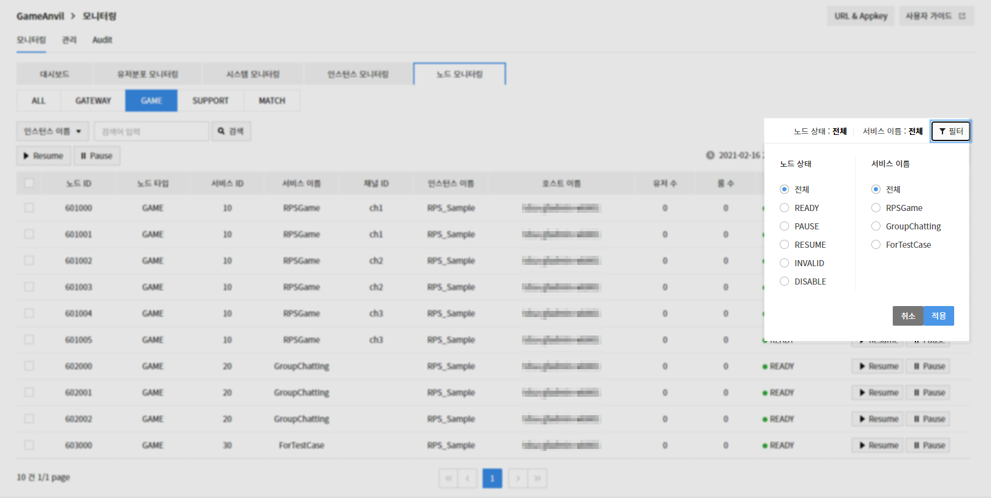Select RESUME node state radio
Screen dimensions: 991x498
coord(784,245)
